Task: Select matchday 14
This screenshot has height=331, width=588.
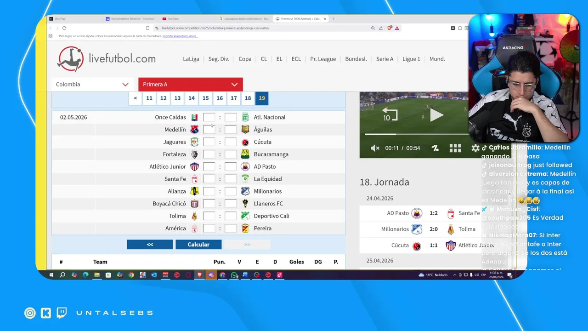Action: point(192,98)
